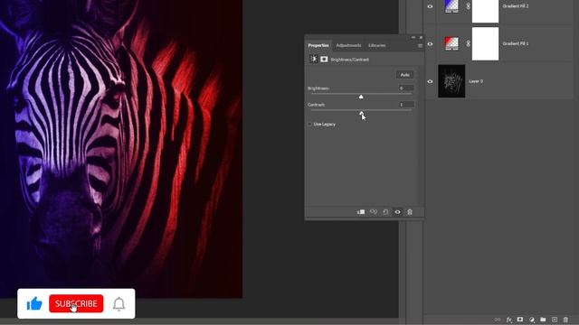Switch to the Libraries tab
The height and width of the screenshot is (325, 579).
pyautogui.click(x=377, y=45)
